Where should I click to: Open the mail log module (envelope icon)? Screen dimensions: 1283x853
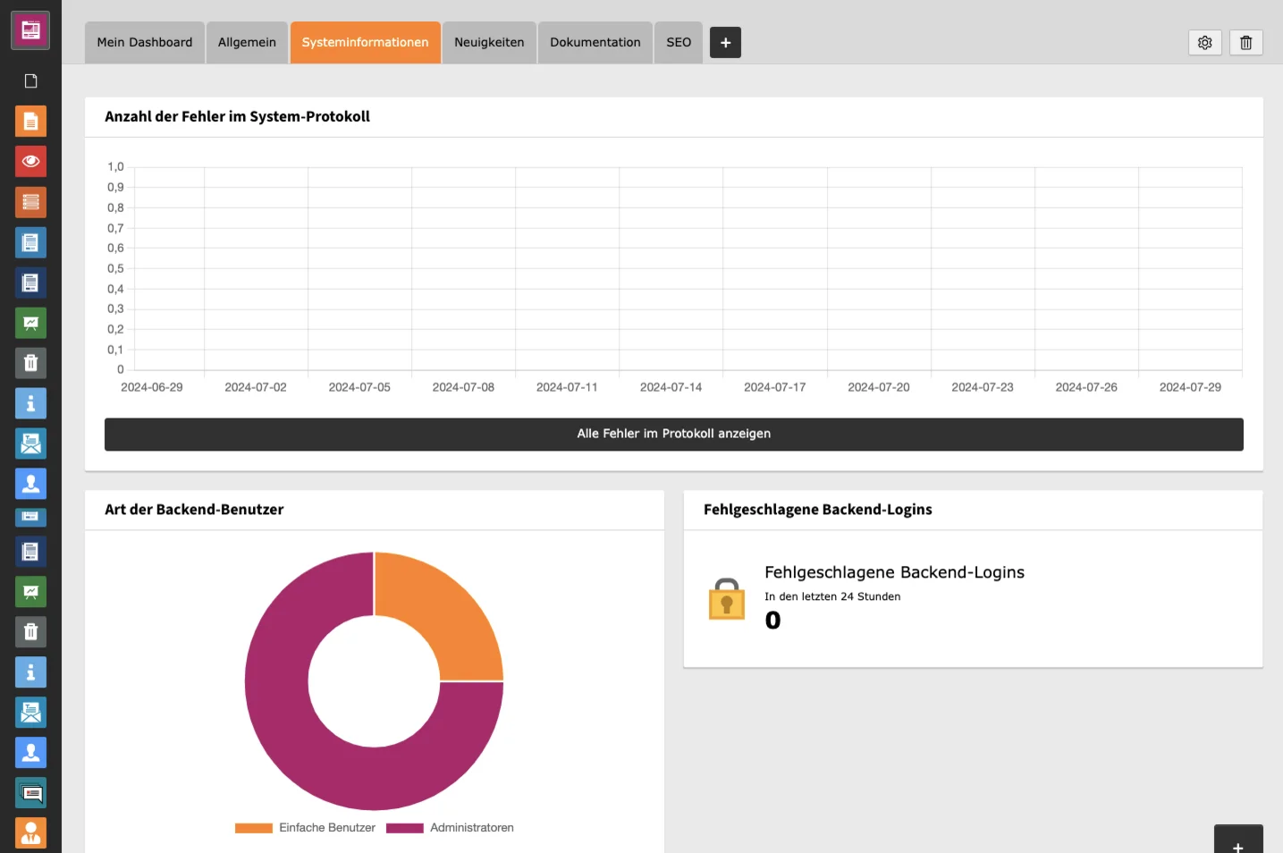(30, 443)
